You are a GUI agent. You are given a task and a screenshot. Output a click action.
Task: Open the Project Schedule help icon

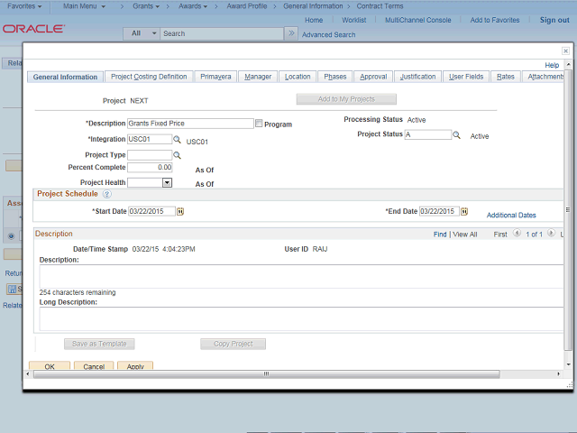(106, 194)
